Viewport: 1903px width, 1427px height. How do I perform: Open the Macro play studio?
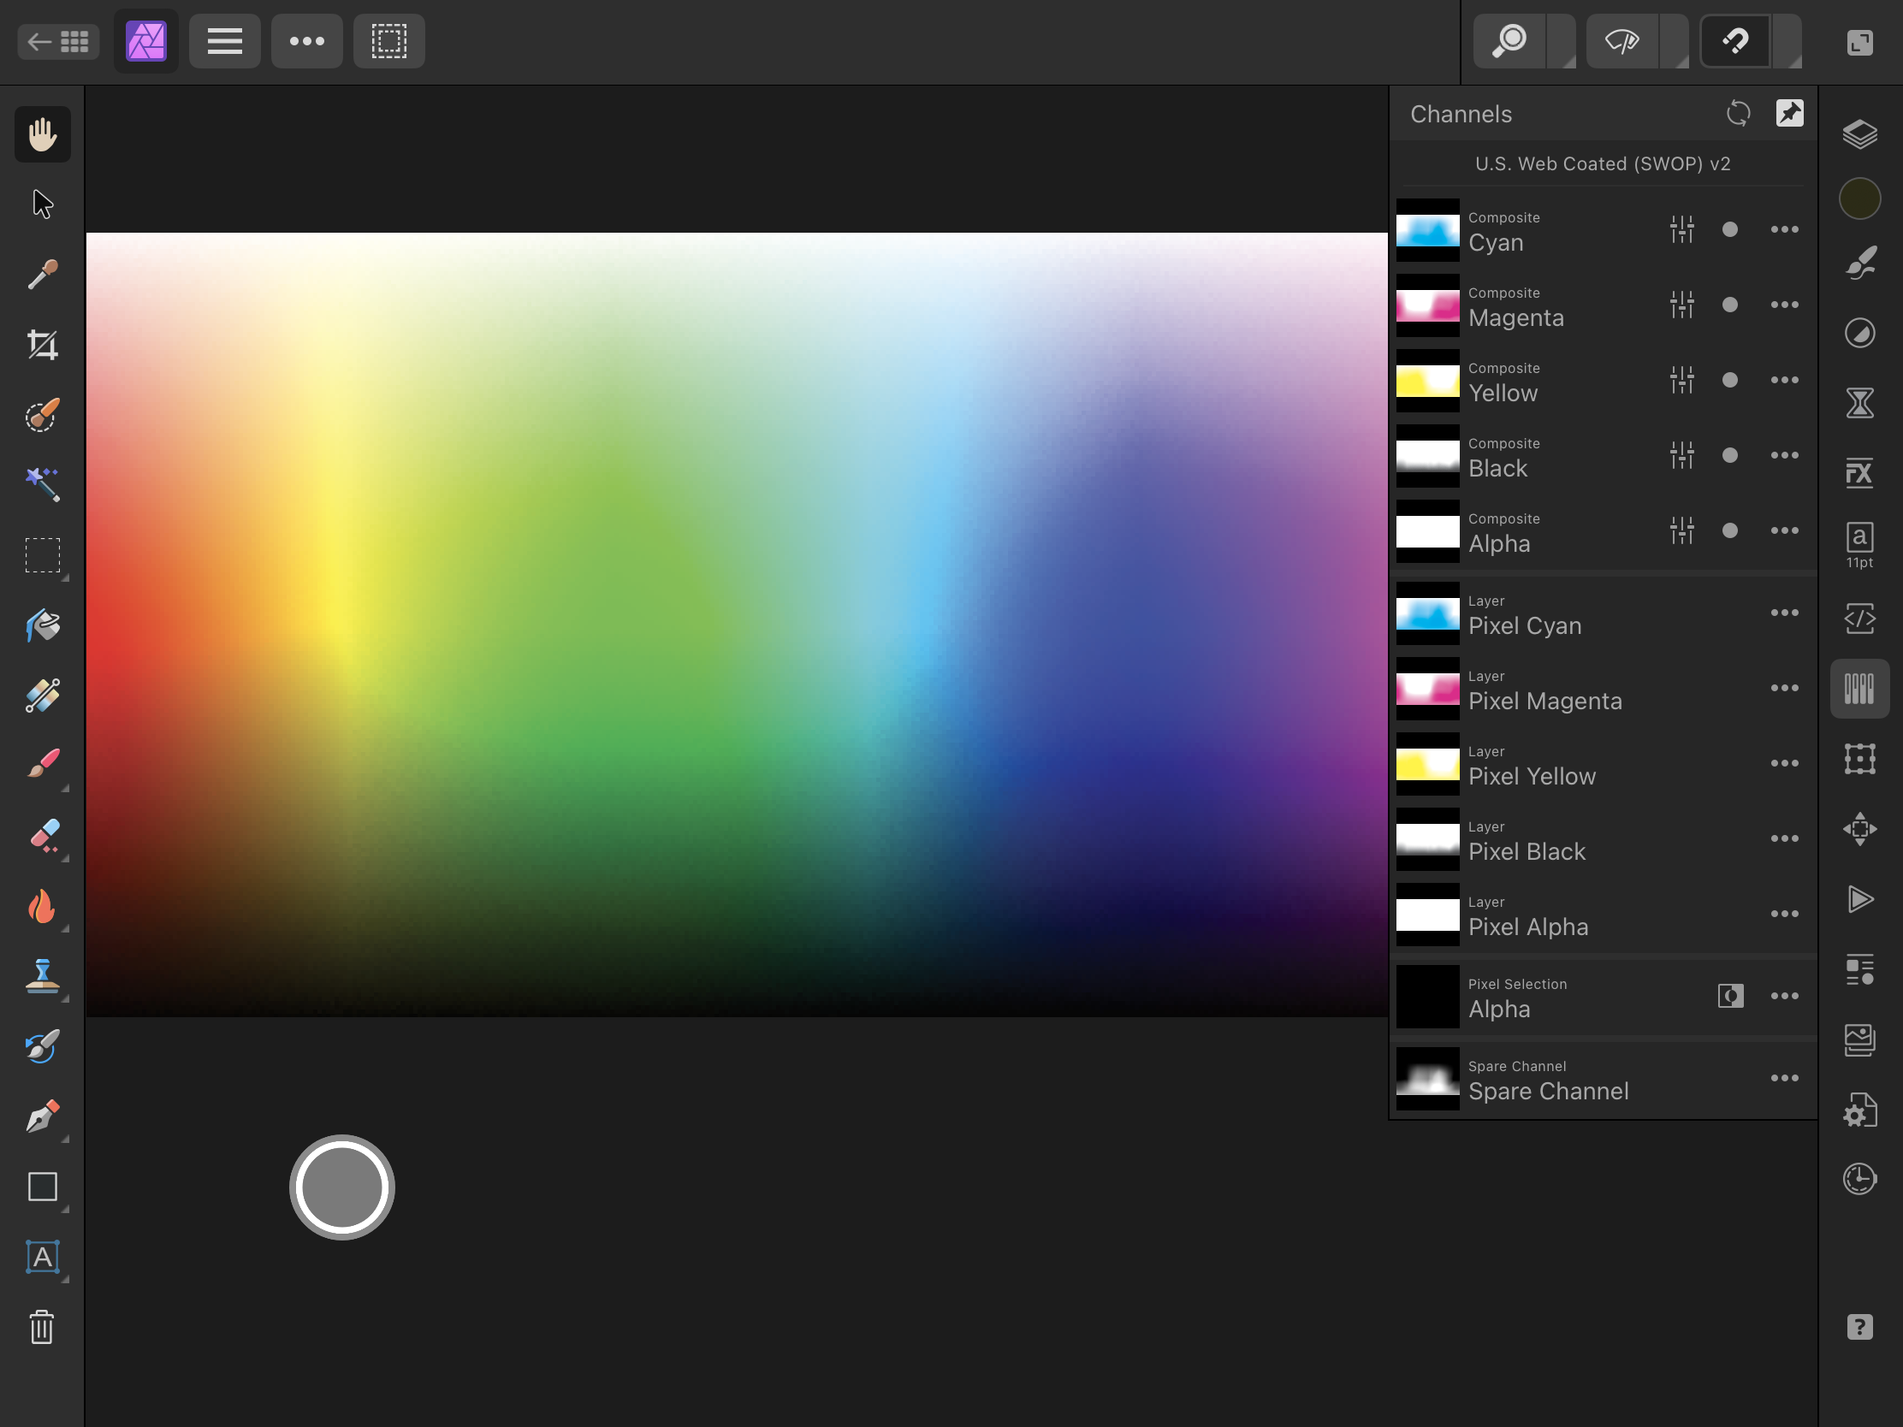(1859, 899)
